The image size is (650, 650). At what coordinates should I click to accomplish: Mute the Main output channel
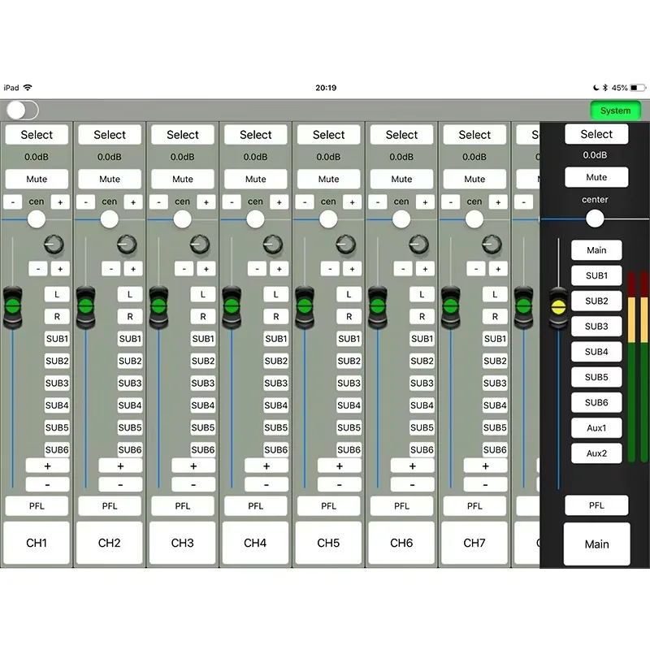pyautogui.click(x=596, y=177)
